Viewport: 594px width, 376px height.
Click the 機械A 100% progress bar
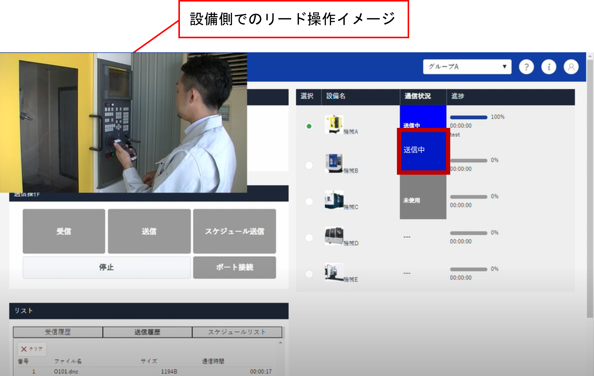coord(468,117)
